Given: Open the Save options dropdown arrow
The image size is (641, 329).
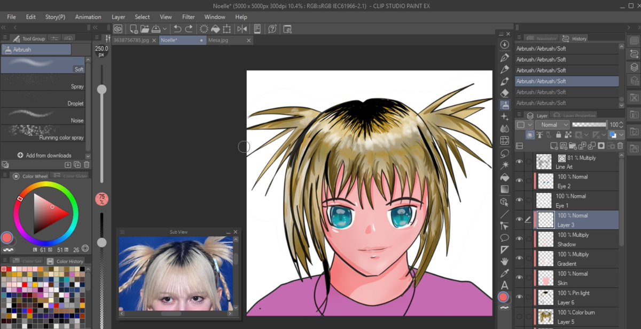Looking at the screenshot, I should (x=165, y=29).
